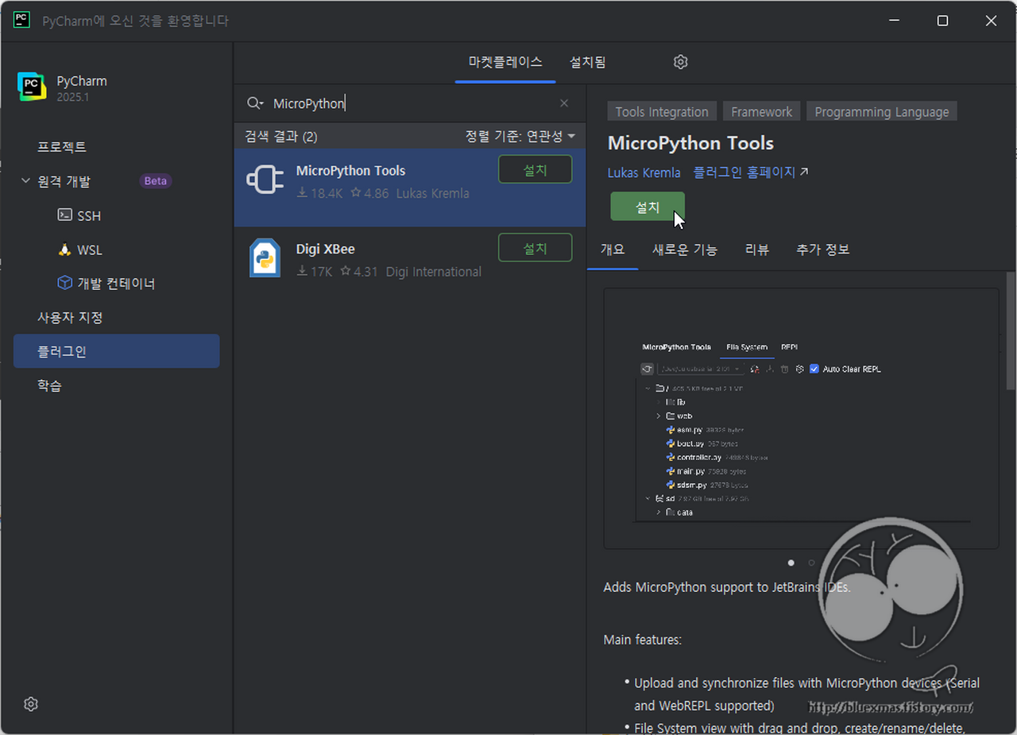Maximize the PyCharm welcome window

click(x=942, y=21)
